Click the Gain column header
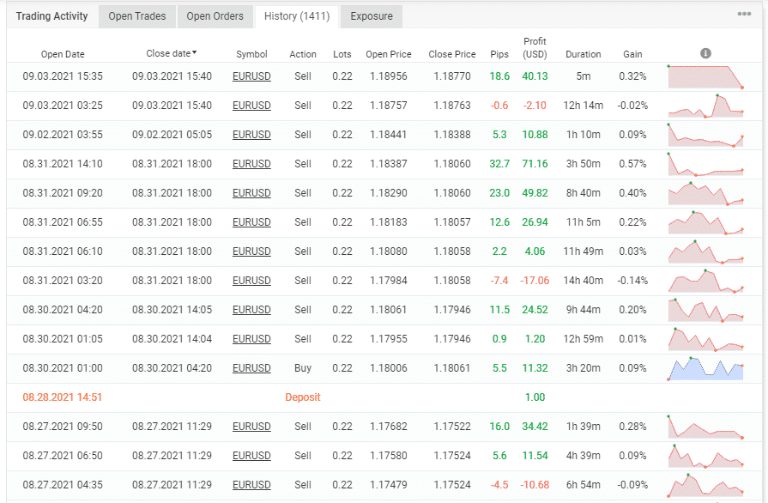The image size is (768, 503). (632, 54)
